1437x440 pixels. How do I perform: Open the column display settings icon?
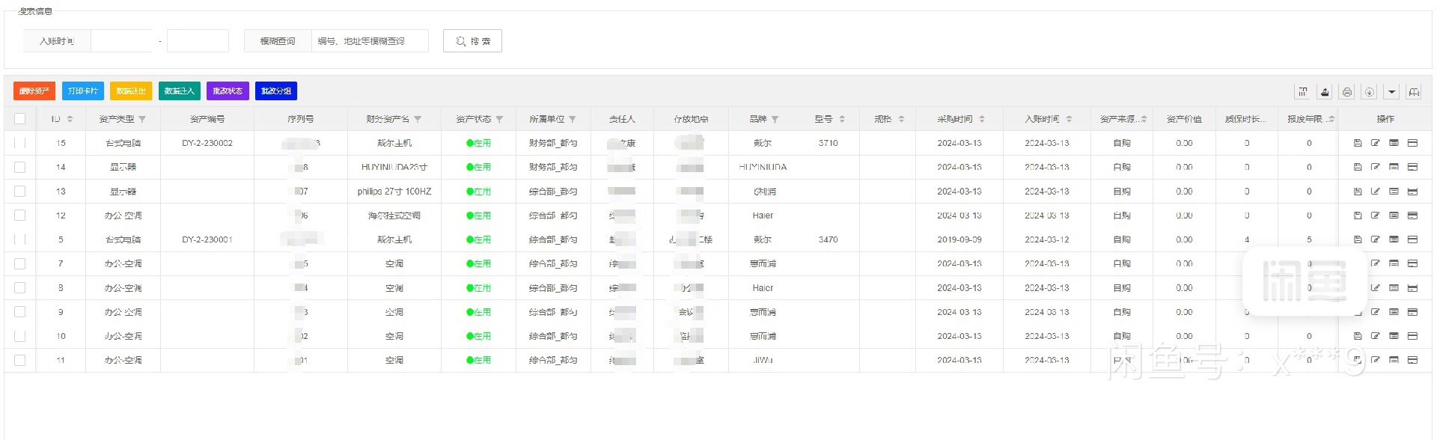pos(1303,91)
